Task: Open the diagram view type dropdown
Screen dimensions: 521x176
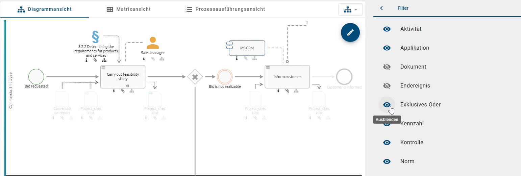Action: [350, 9]
